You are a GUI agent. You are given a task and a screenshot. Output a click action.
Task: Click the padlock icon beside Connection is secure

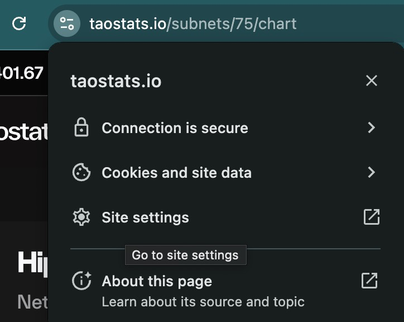pos(81,127)
